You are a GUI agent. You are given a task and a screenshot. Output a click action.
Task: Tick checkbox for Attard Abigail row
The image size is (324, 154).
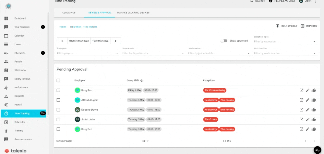(x=58, y=100)
